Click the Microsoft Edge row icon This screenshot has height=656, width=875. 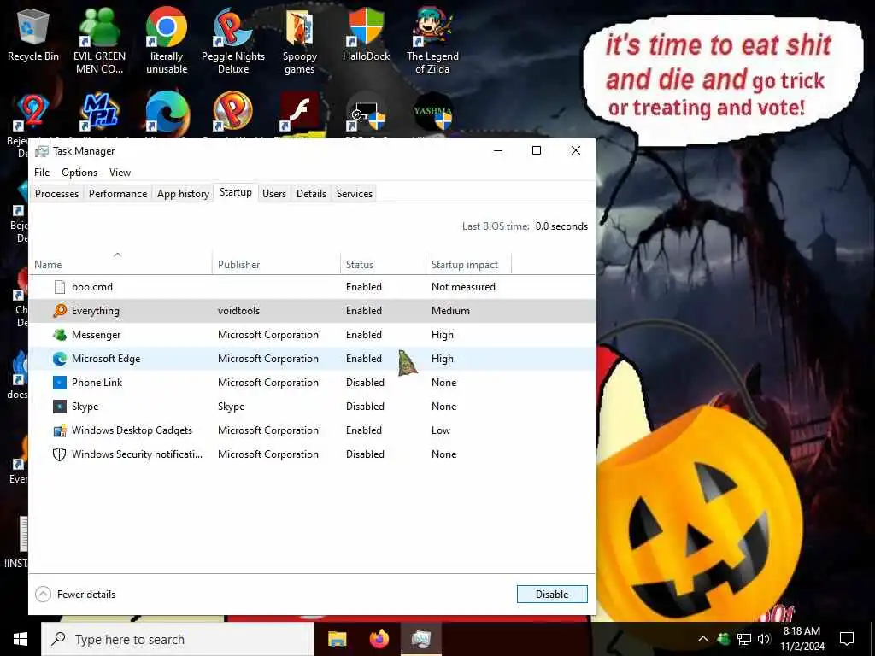(x=60, y=359)
